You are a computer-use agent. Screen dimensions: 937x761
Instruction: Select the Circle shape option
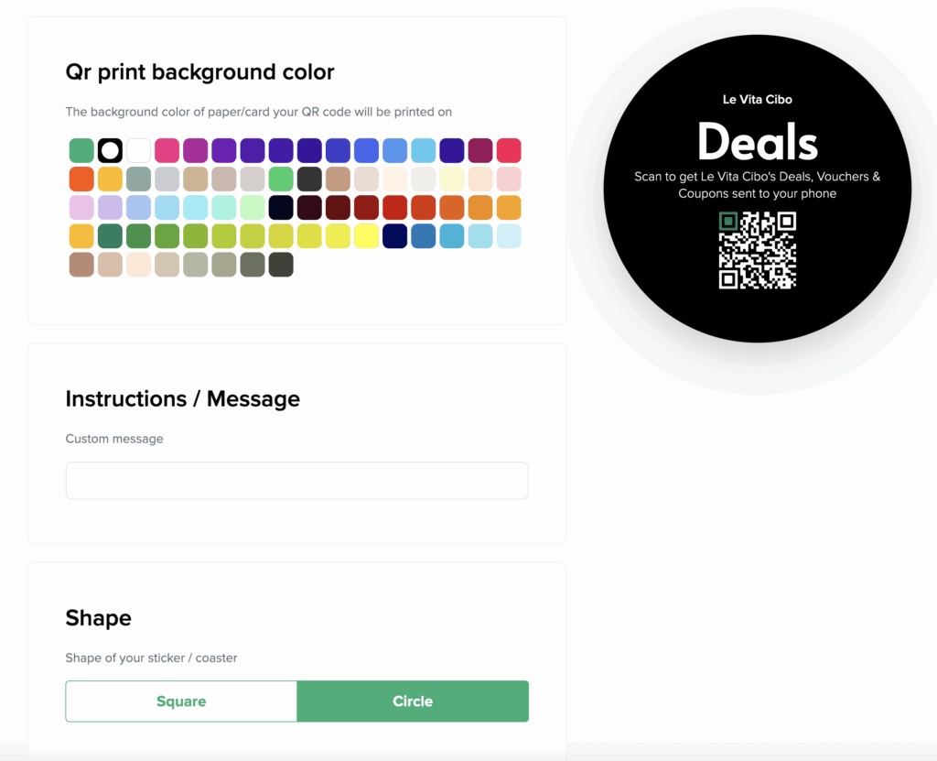pyautogui.click(x=413, y=701)
